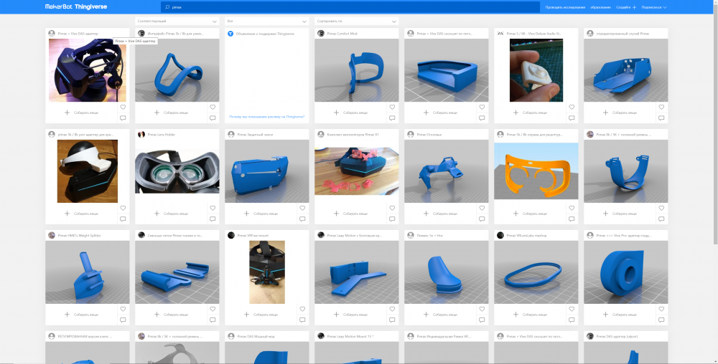Viewport: 718px width, 364px height.
Task: Open comments on Пимакс 5к + Нос card
Action: click(482, 320)
